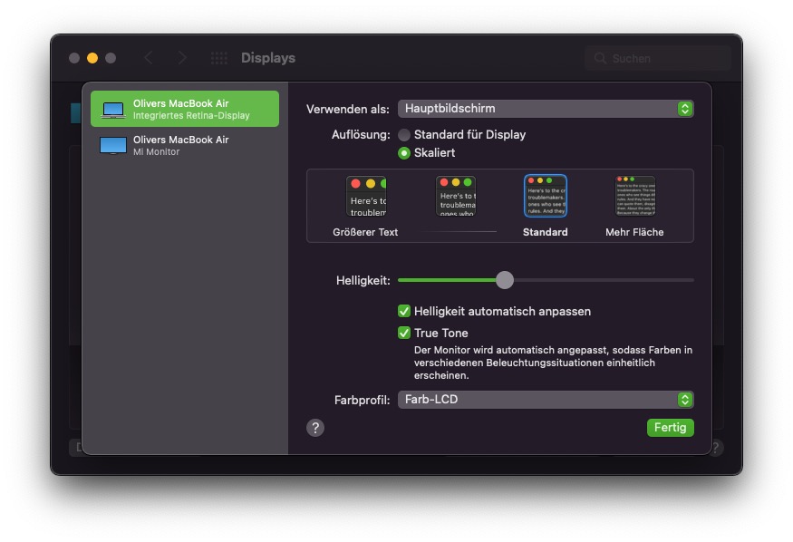Disable Helligkeit automatisch anpassen checkbox
The width and height of the screenshot is (793, 542).
404,311
